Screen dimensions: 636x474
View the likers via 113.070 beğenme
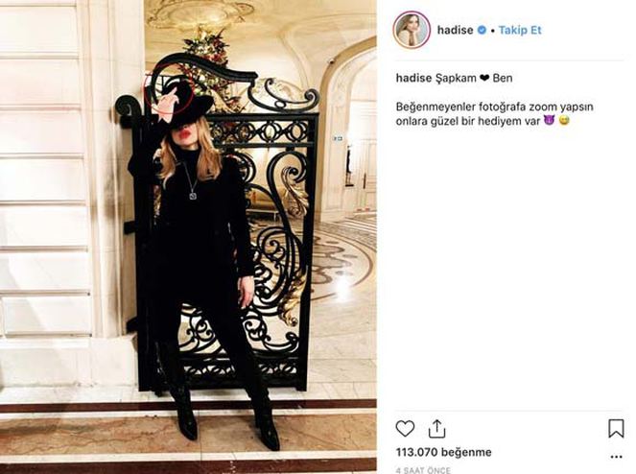click(443, 452)
